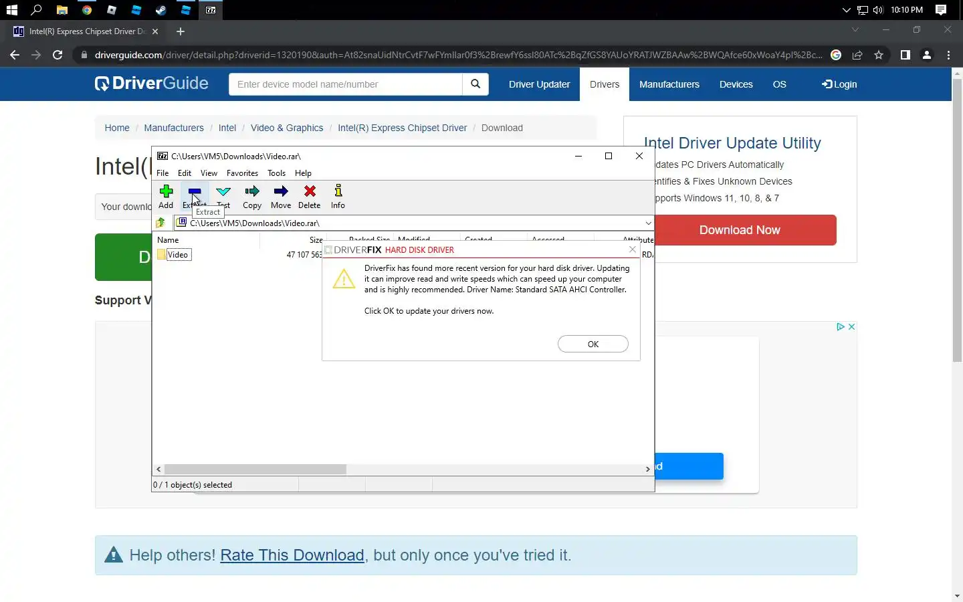Select the Video folder in 7-Zip

click(x=177, y=255)
